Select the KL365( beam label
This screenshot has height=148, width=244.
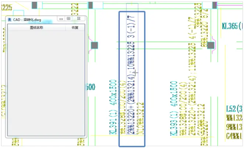point(232,26)
